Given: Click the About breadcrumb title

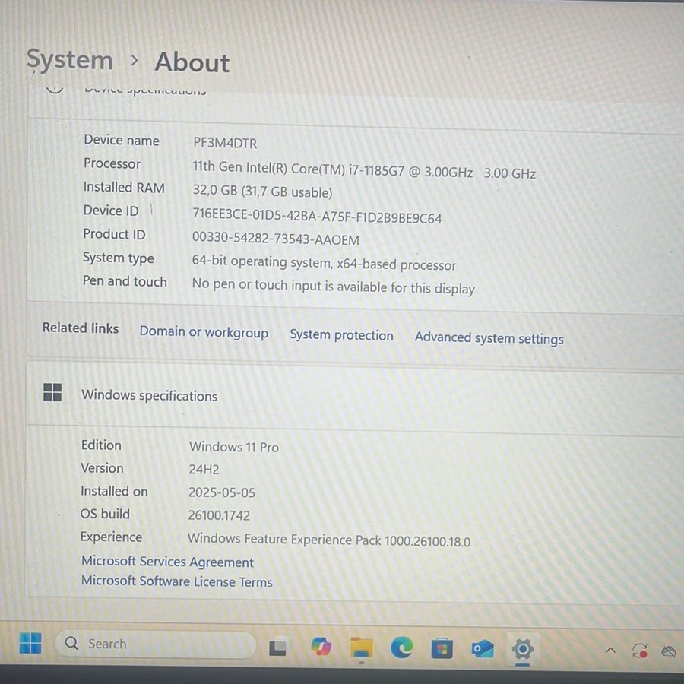Looking at the screenshot, I should coord(192,62).
